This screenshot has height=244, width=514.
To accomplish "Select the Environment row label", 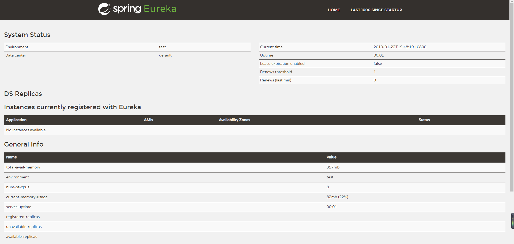I will click(17, 47).
